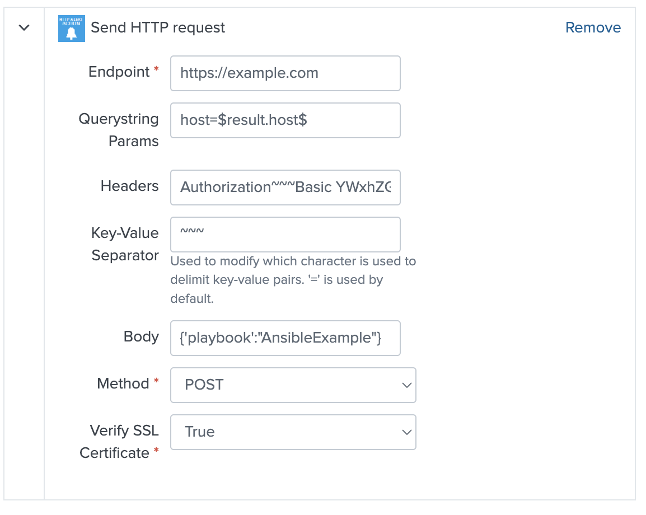646x515 pixels.
Task: Remove the Send HTTP request action
Action: click(x=593, y=27)
